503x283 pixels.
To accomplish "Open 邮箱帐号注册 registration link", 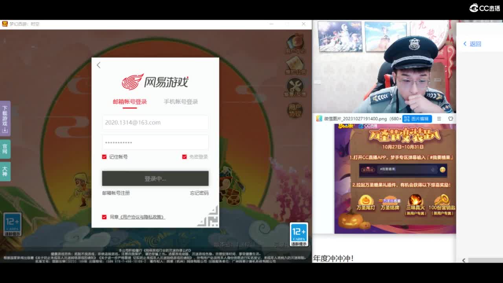I will tap(116, 193).
